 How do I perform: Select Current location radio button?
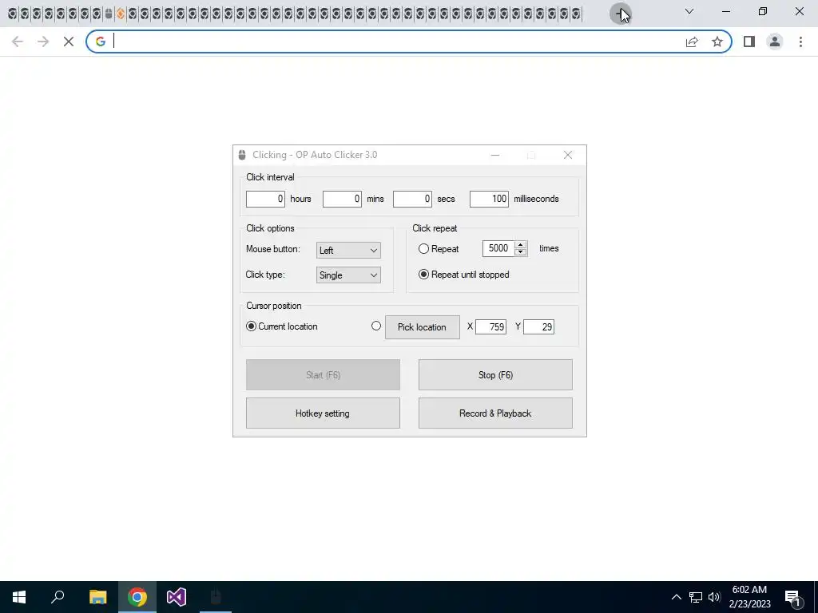pyautogui.click(x=251, y=326)
